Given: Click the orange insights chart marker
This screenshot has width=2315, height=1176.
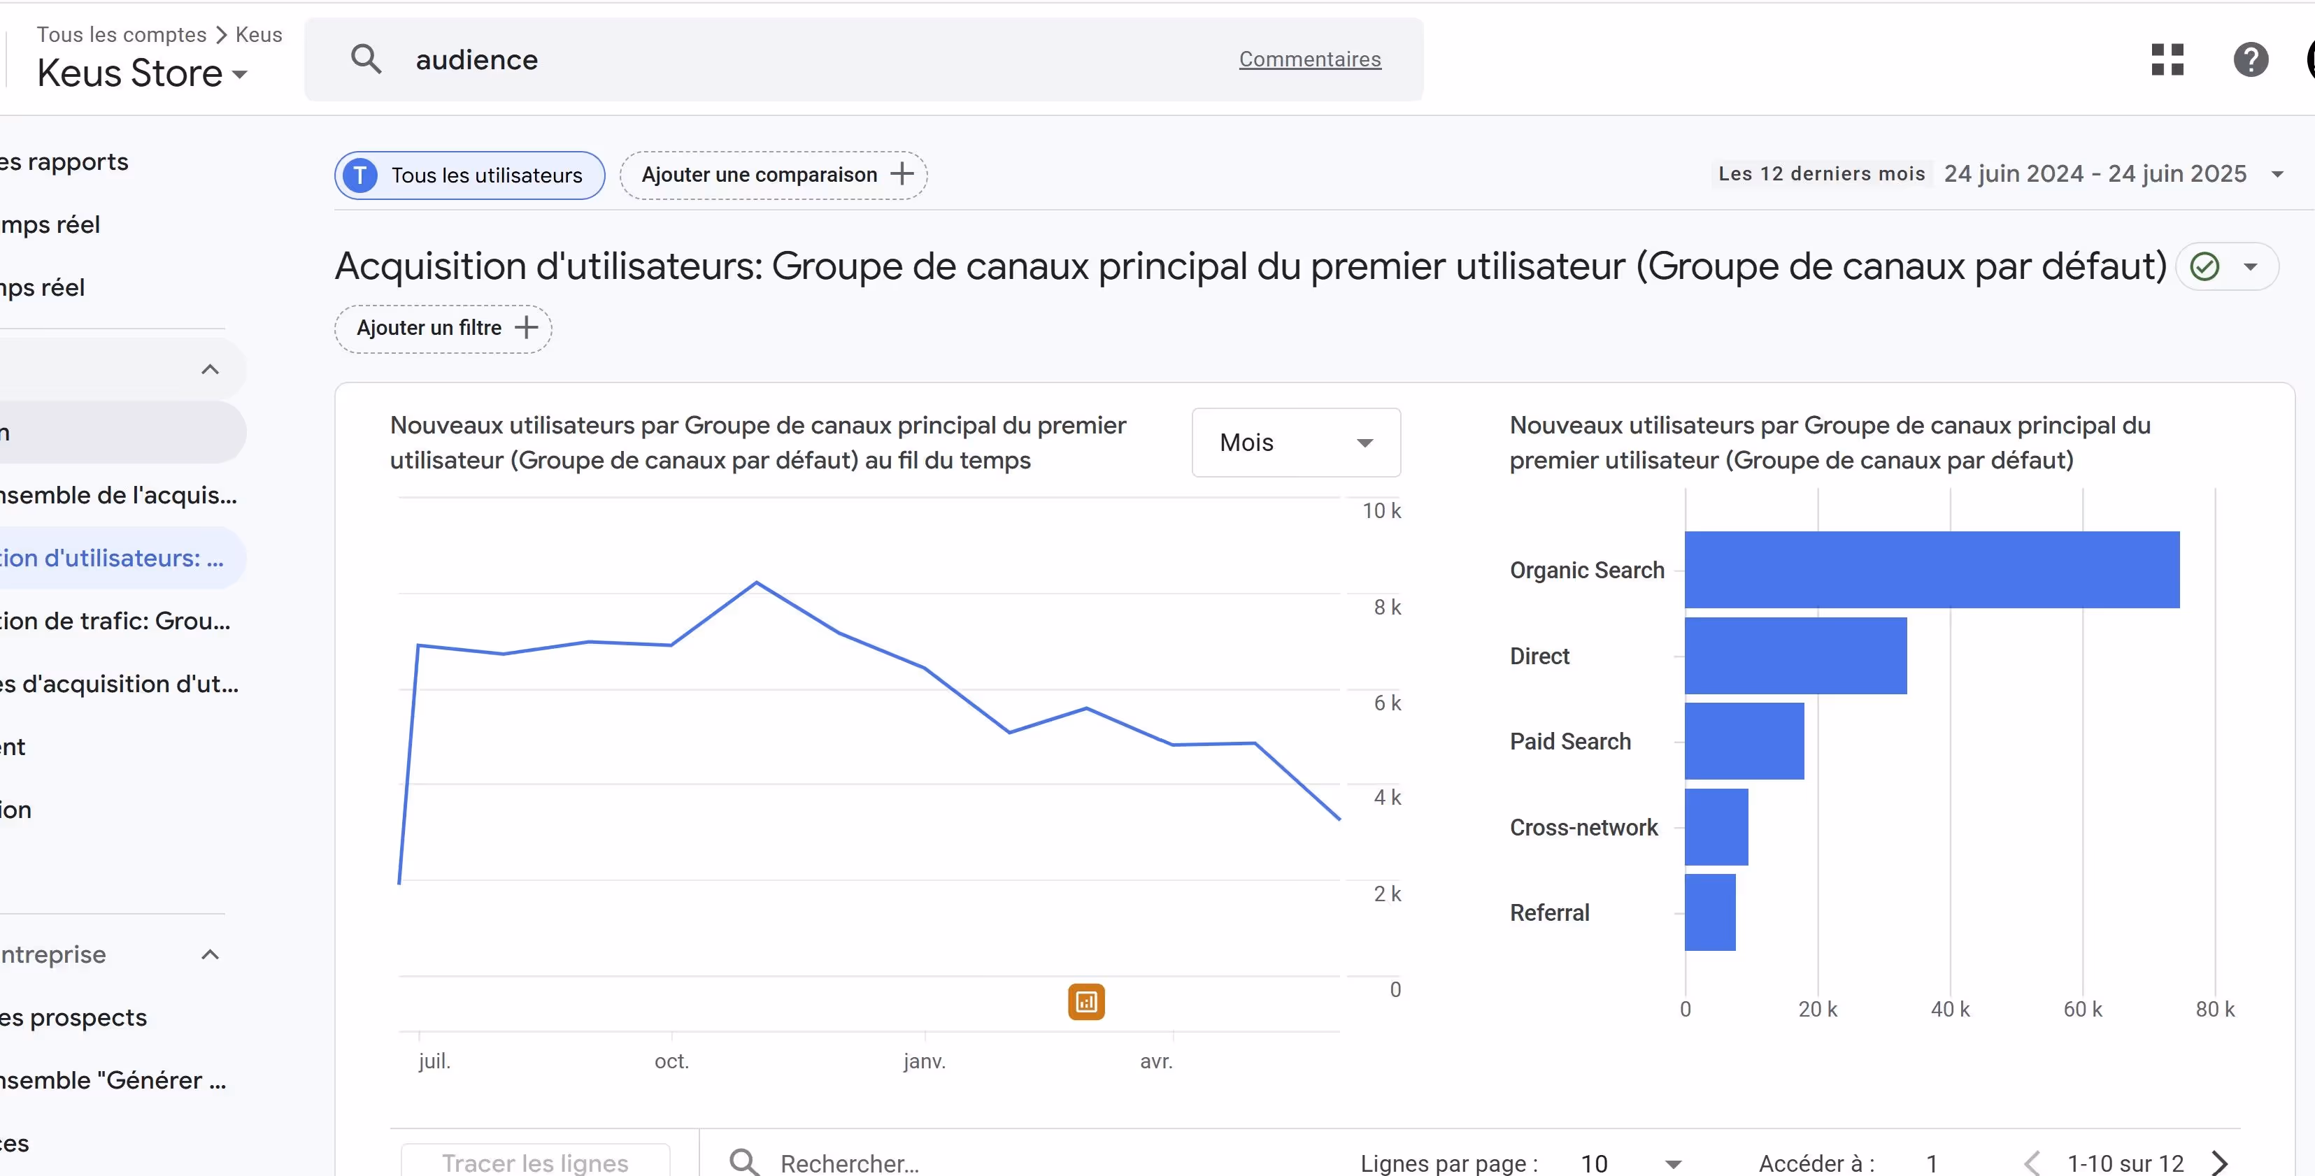Looking at the screenshot, I should click(1085, 1002).
